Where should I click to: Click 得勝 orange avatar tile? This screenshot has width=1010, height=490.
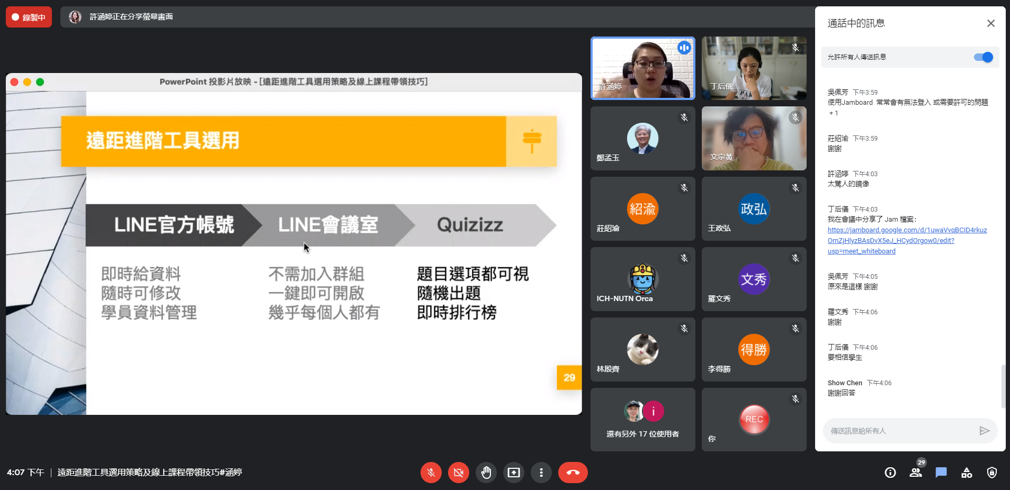754,349
